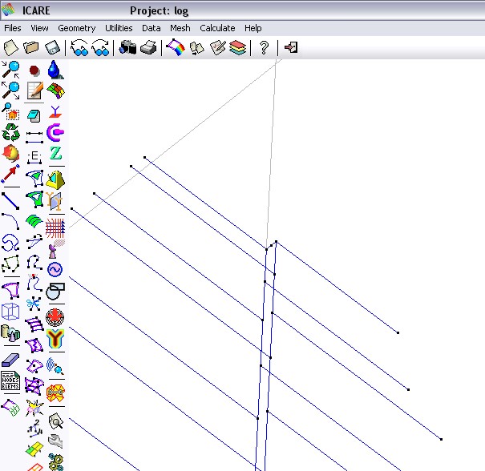Click the NODES ELEMS document icon

click(x=10, y=381)
